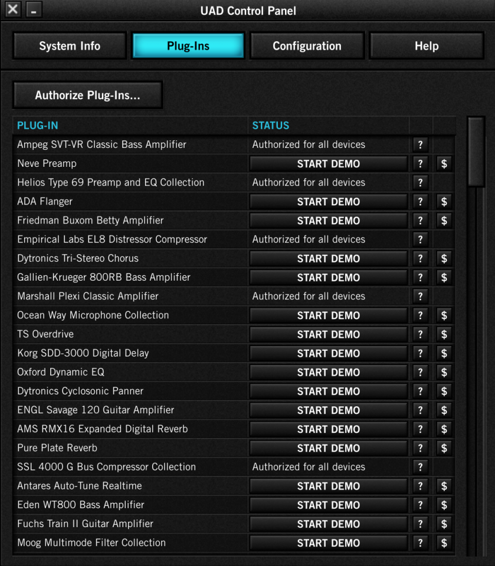This screenshot has height=566, width=495.
Task: Start the ENGL Savage 120 Guitar Amplifier demo
Action: 329,410
